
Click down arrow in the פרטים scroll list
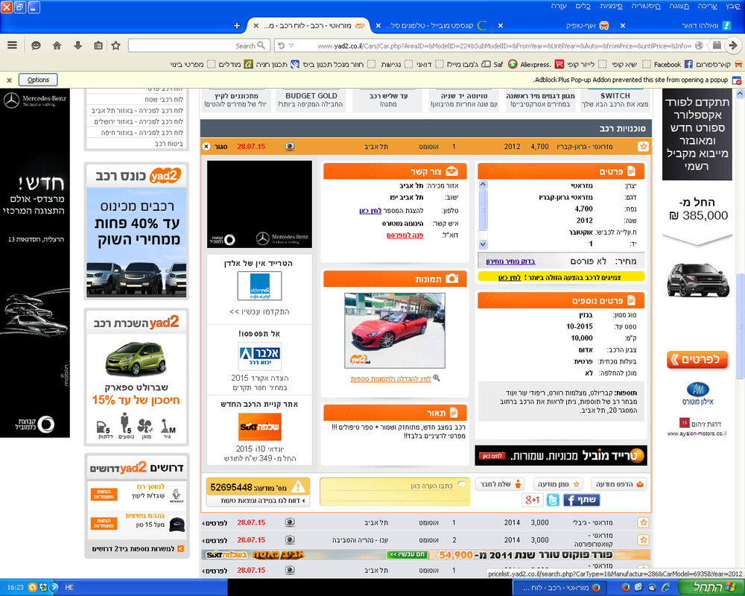pos(484,244)
